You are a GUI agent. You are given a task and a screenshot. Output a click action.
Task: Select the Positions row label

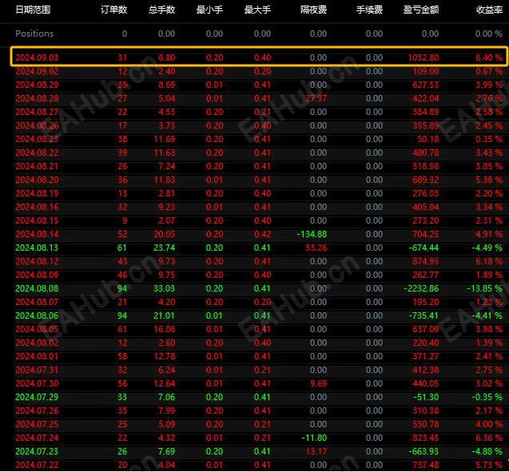pyautogui.click(x=34, y=34)
